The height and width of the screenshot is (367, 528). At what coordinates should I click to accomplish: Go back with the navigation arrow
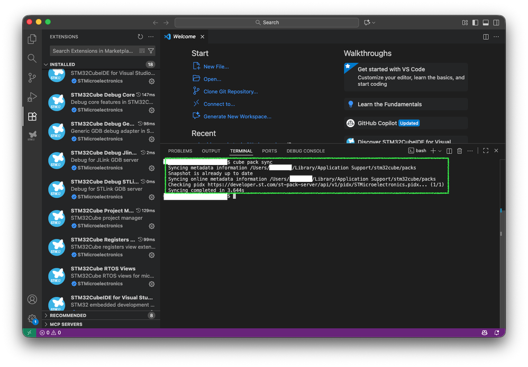(x=155, y=23)
